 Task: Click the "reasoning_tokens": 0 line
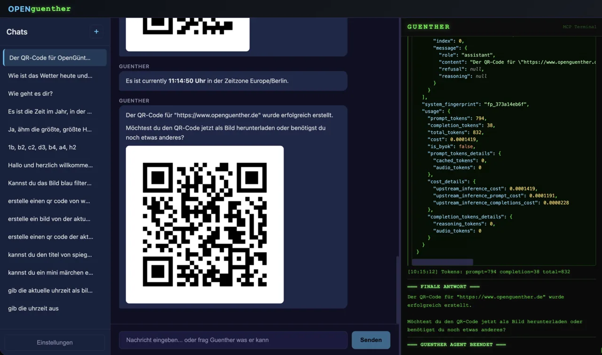tap(464, 224)
